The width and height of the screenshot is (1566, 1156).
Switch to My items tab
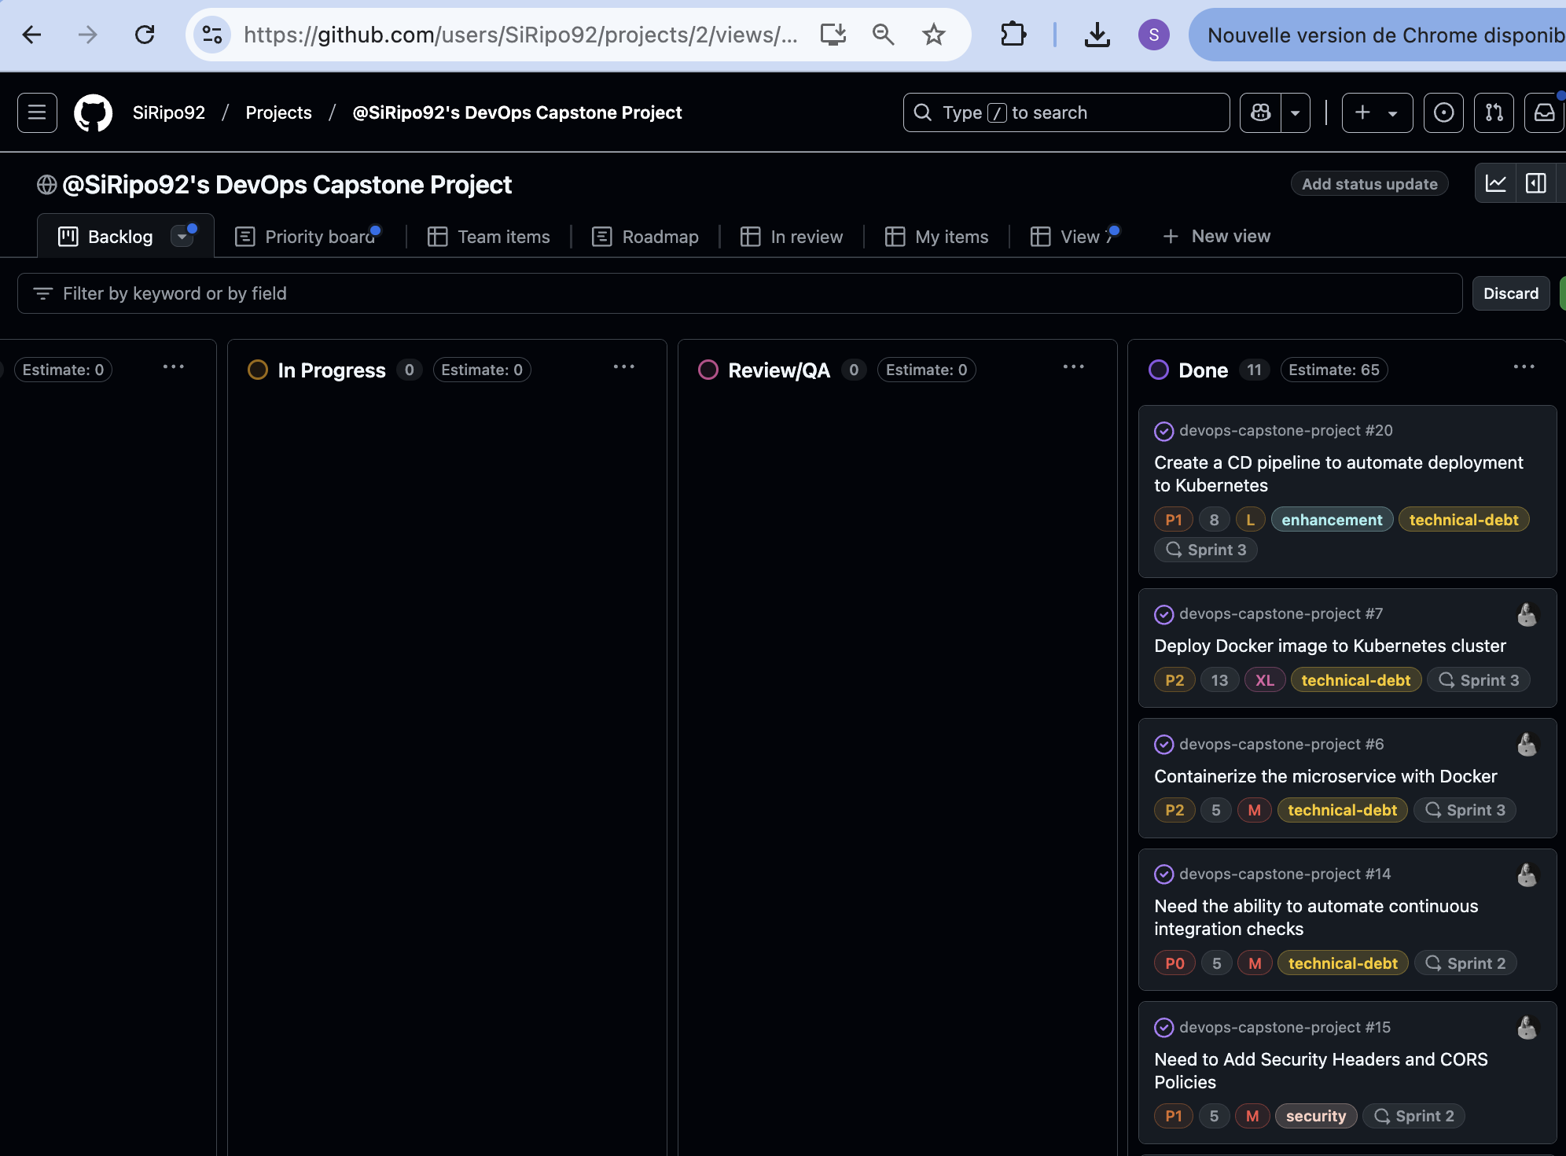click(936, 237)
